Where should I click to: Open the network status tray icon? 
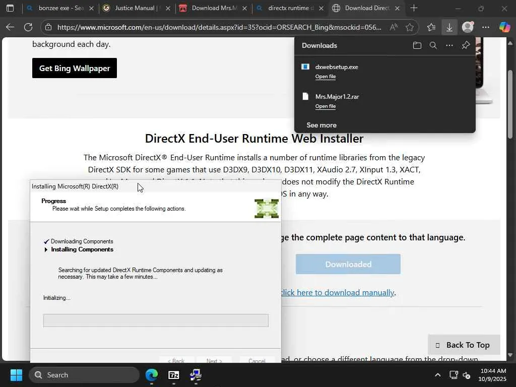(454, 375)
